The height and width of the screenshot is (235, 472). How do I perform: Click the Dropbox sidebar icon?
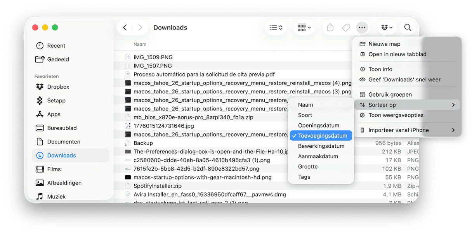tap(40, 87)
